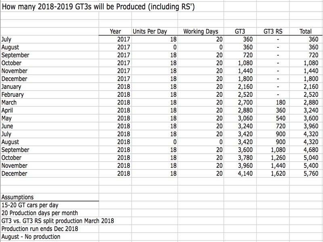Image resolution: width=323 pixels, height=242 pixels.
Task: Select the title cell about 2018-2019 GT3s
Action: tap(98, 6)
